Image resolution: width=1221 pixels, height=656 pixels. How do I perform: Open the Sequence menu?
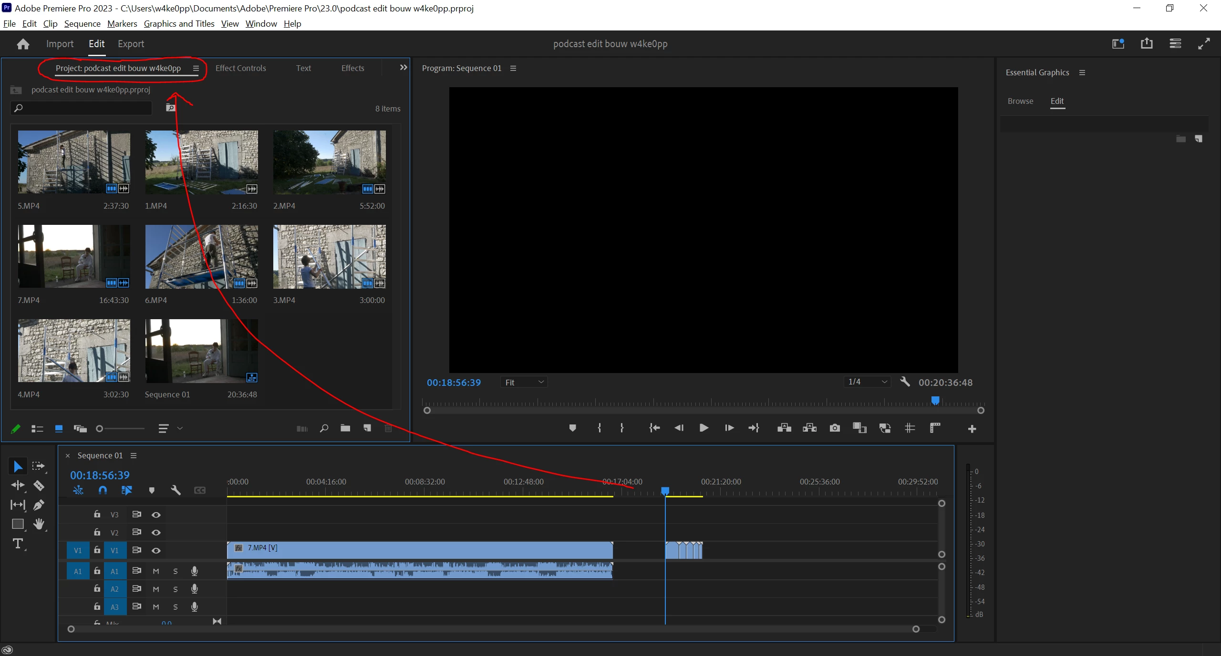point(82,24)
